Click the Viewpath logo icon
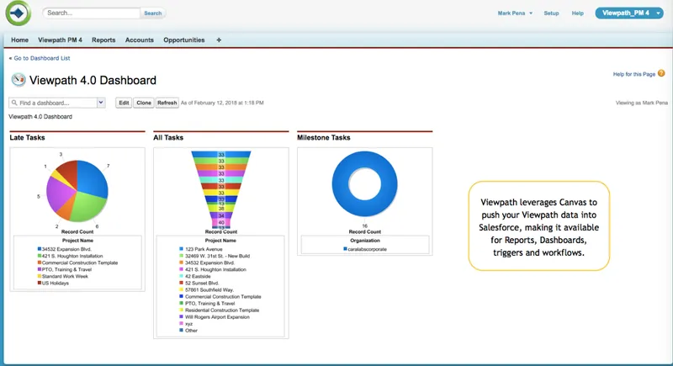The height and width of the screenshot is (366, 673). (x=18, y=13)
